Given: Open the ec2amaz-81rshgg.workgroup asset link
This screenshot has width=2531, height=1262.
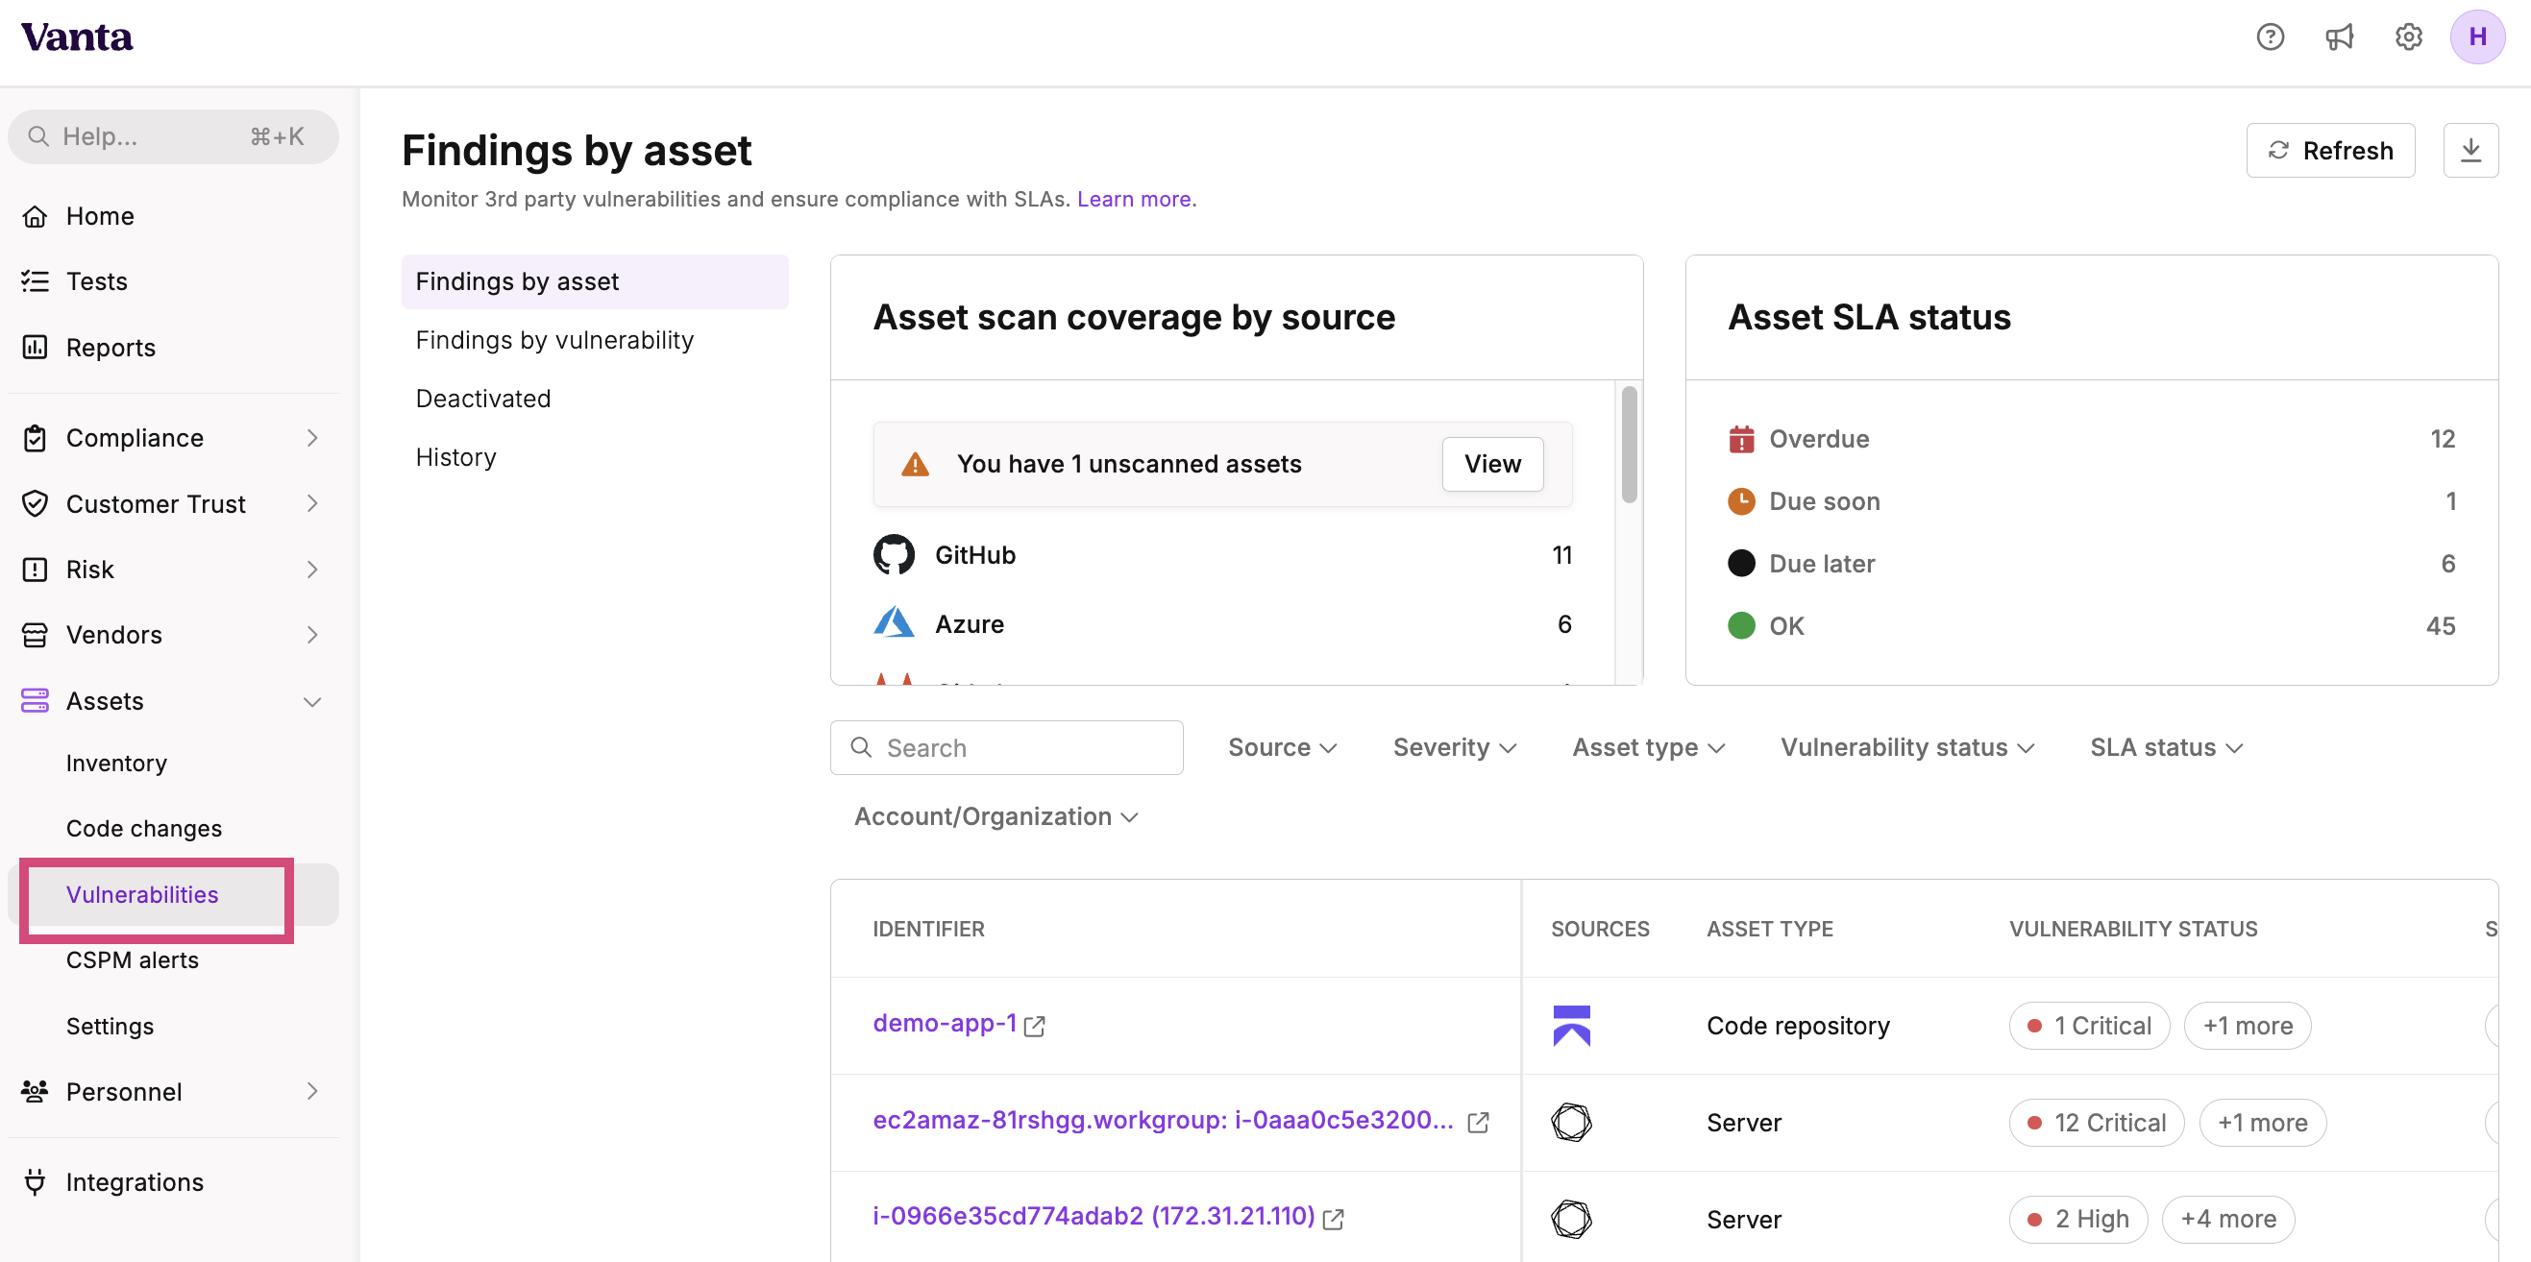Looking at the screenshot, I should 1163,1121.
